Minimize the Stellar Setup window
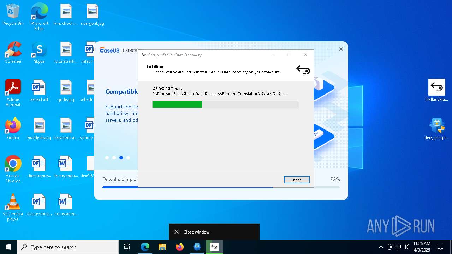 [x=273, y=55]
